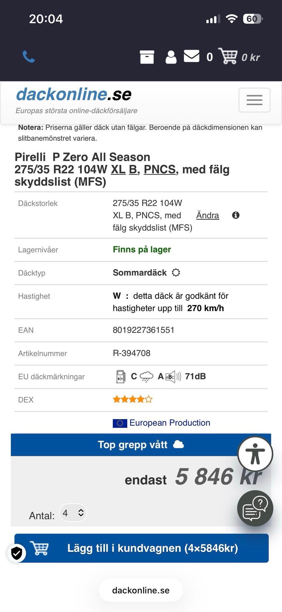
Task: Open the PNCS abbreviation link in title
Action: (x=160, y=169)
